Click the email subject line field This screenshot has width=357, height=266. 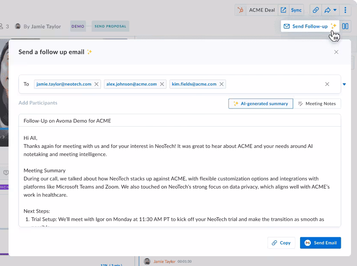pyautogui.click(x=180, y=121)
